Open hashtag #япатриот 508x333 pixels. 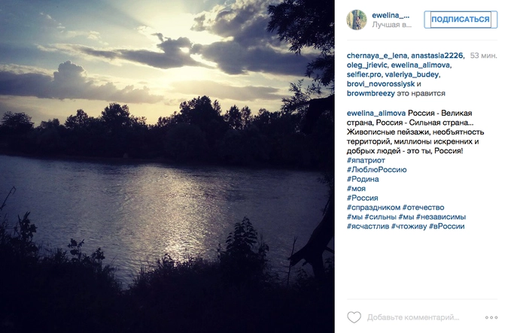click(366, 160)
